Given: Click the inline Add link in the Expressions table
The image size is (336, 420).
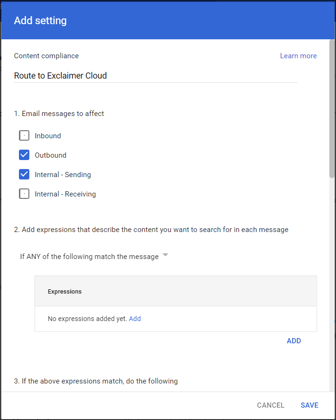Looking at the screenshot, I should (x=135, y=319).
